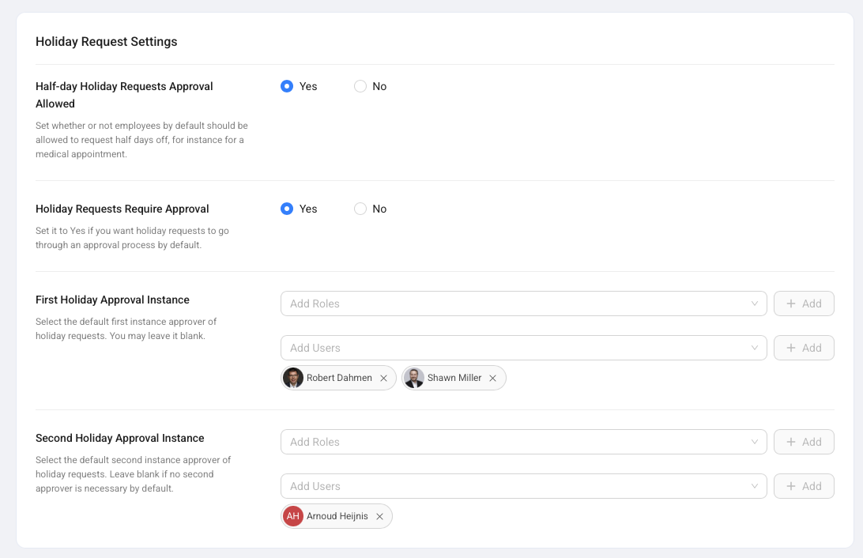Click the Robert Dahmen name text

(x=339, y=378)
